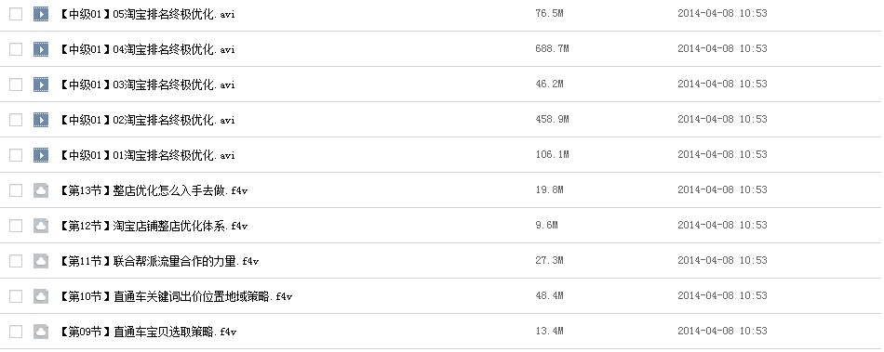Tick checkbox beside 第10节 直通车关键词出价
The image size is (884, 352).
(16, 296)
